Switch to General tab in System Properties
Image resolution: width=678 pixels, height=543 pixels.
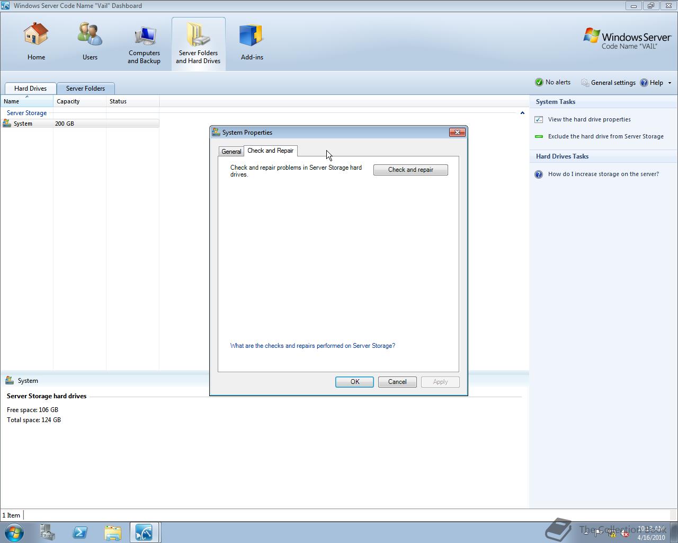[231, 152]
